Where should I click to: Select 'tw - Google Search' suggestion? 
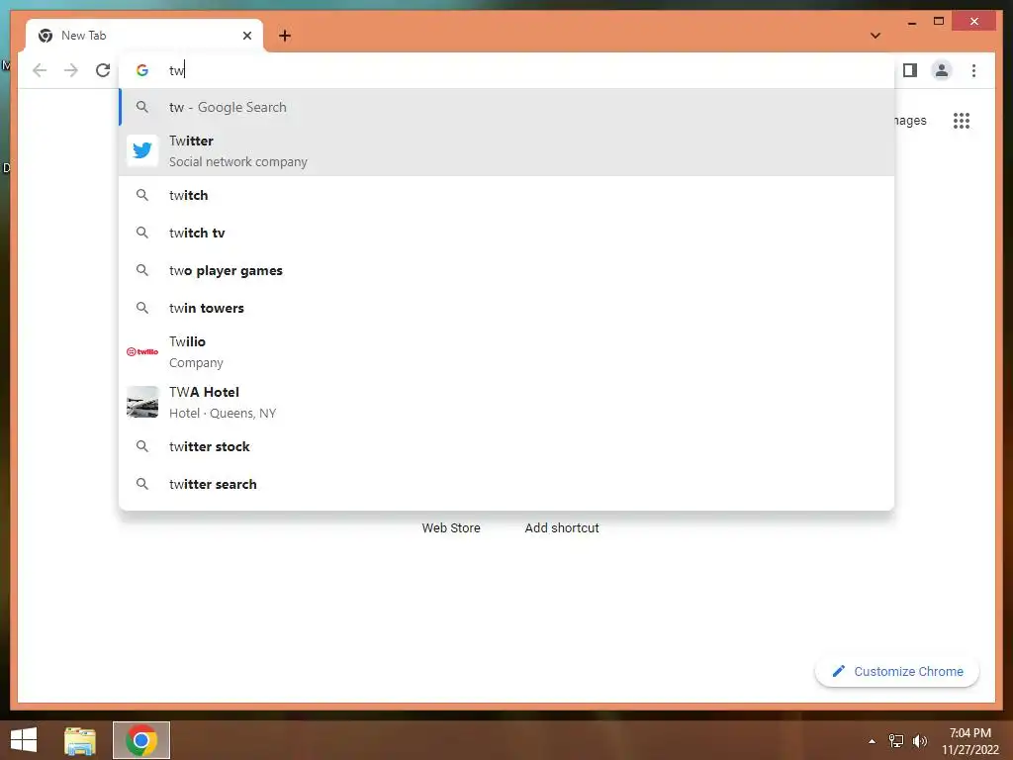pos(507,107)
